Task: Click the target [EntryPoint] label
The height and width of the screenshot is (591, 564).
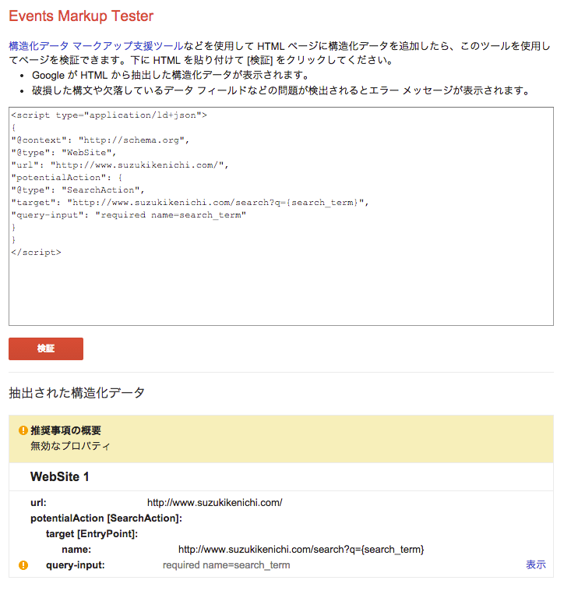Action: (x=92, y=534)
